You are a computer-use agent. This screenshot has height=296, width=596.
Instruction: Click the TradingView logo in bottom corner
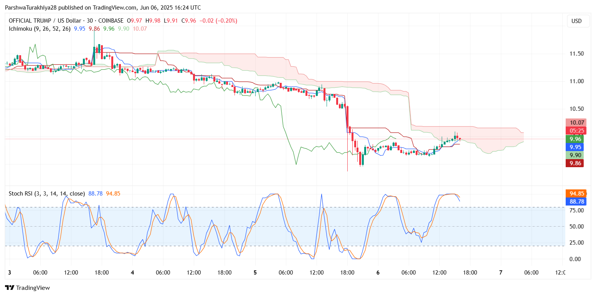(27, 288)
